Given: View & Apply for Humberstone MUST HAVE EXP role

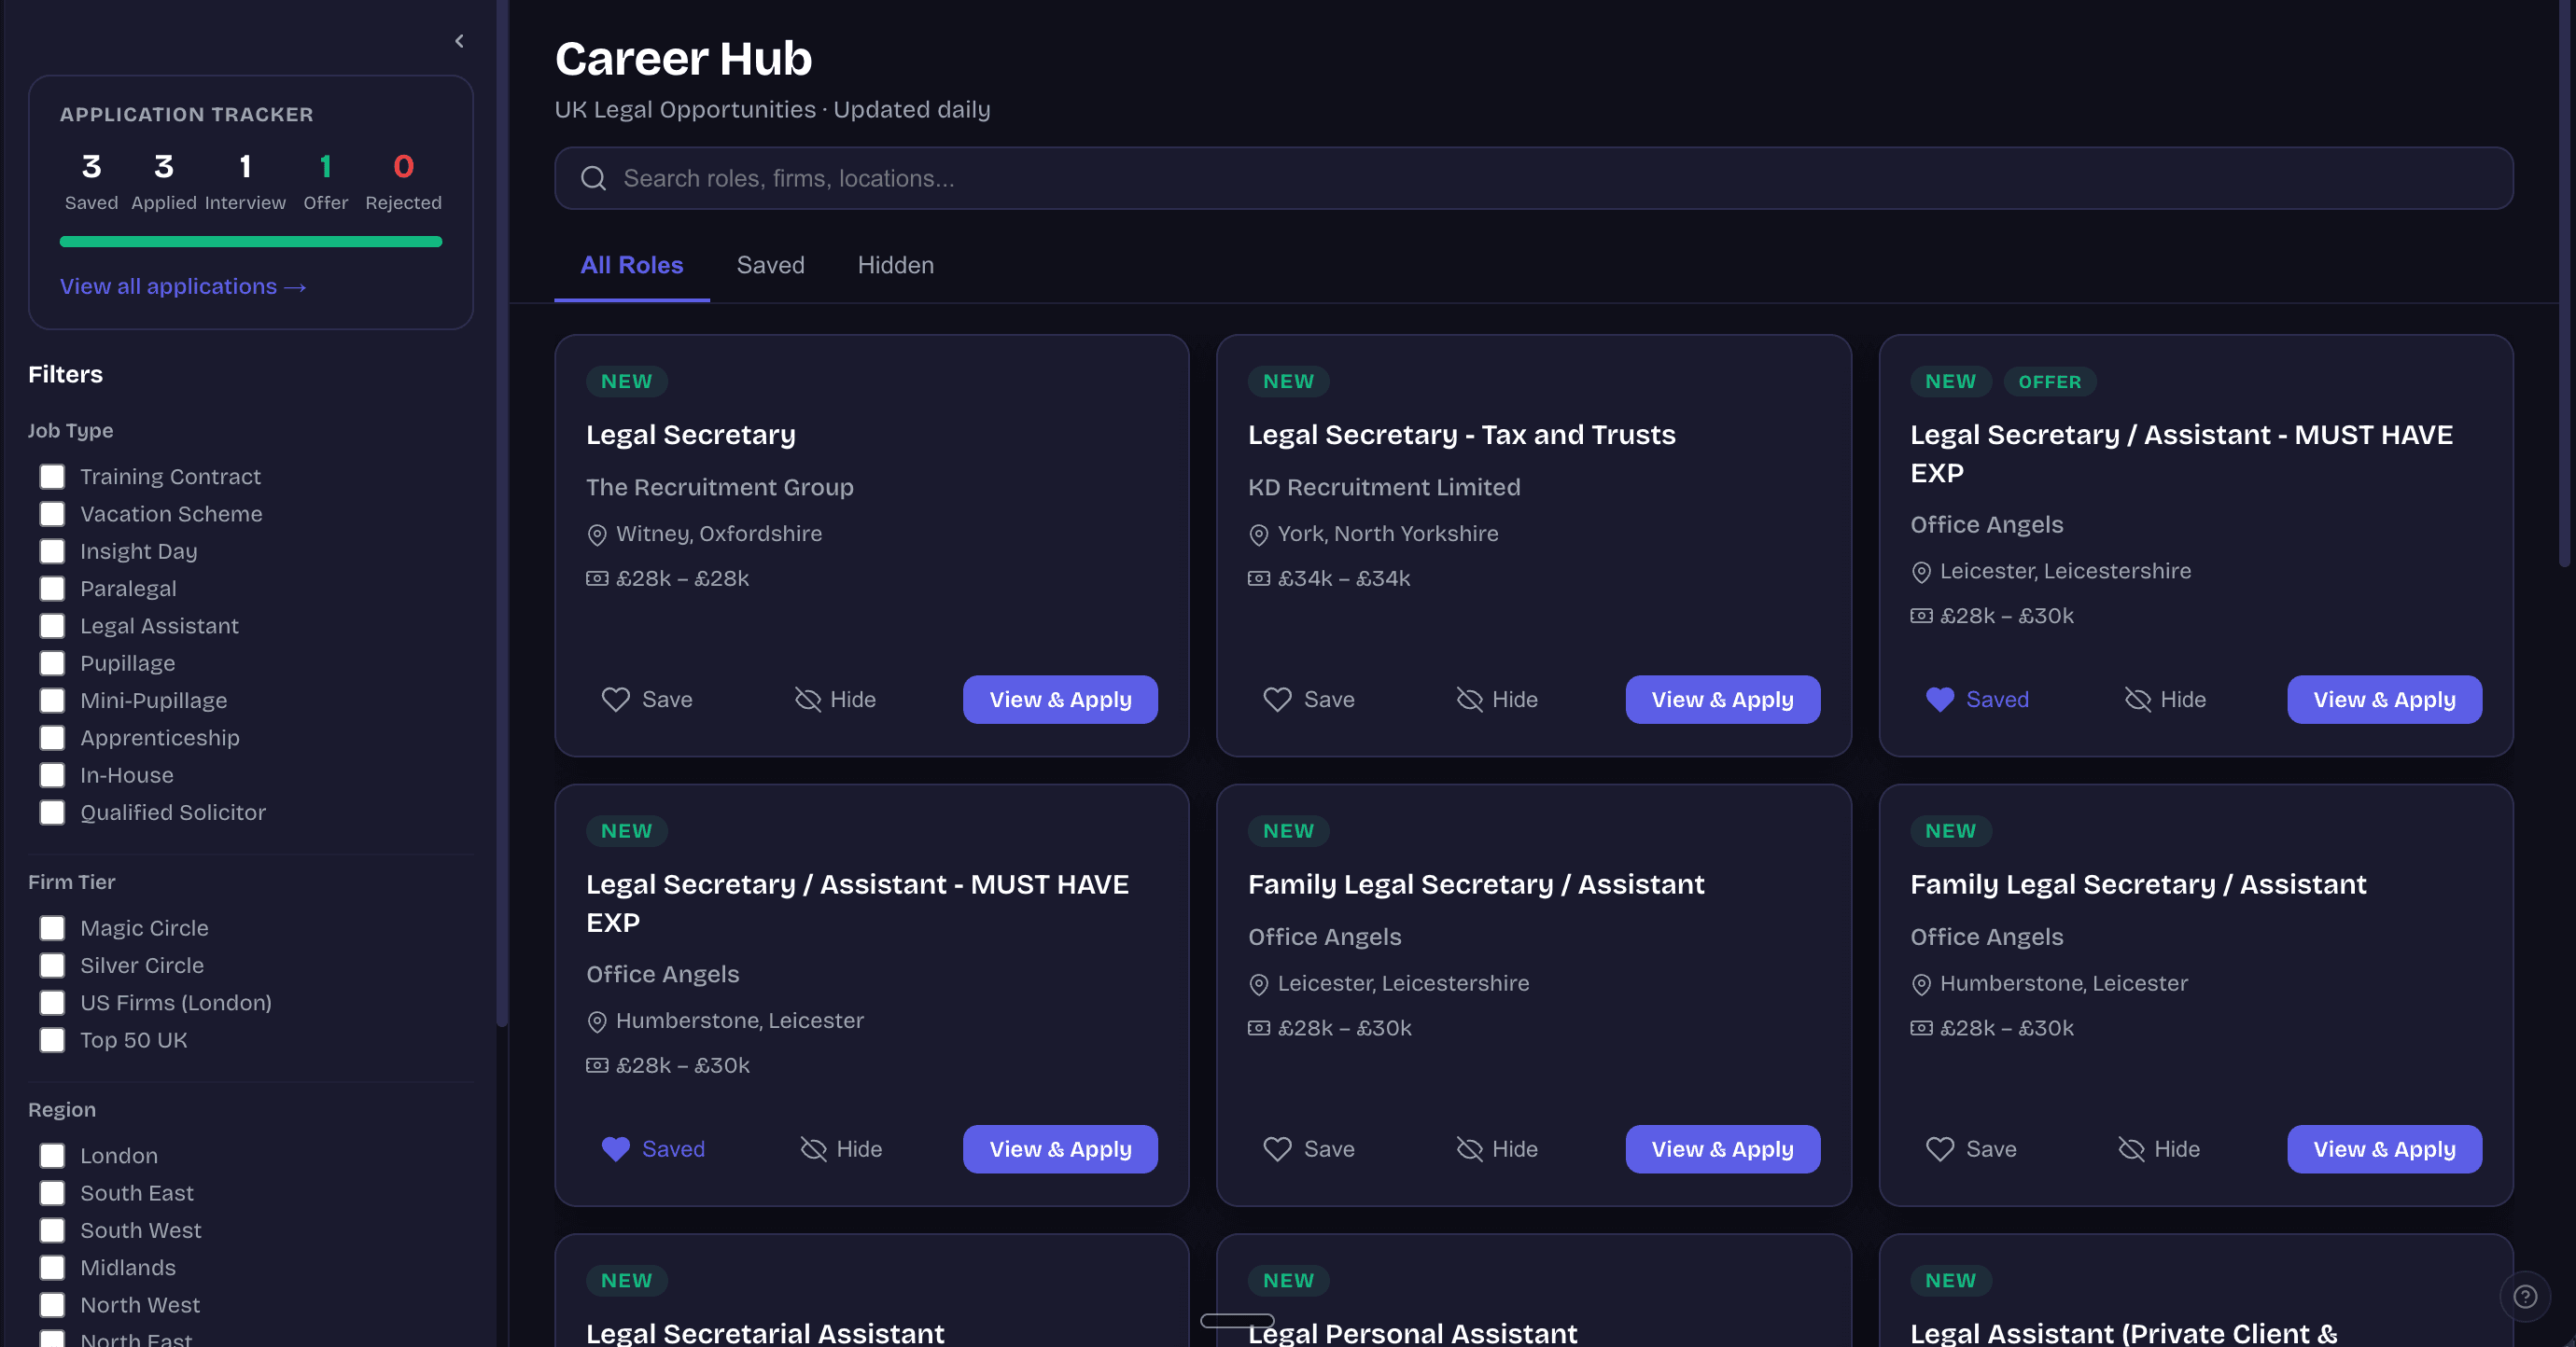Looking at the screenshot, I should point(1060,1149).
